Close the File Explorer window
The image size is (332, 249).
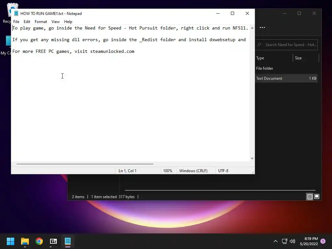[x=314, y=13]
